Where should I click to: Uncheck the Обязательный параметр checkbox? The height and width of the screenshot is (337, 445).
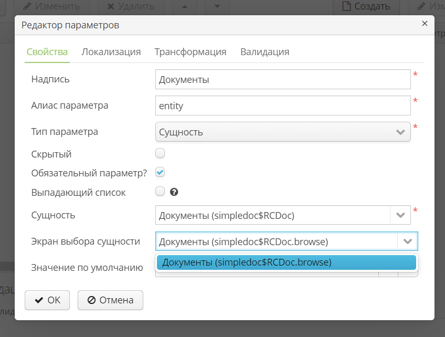(161, 172)
